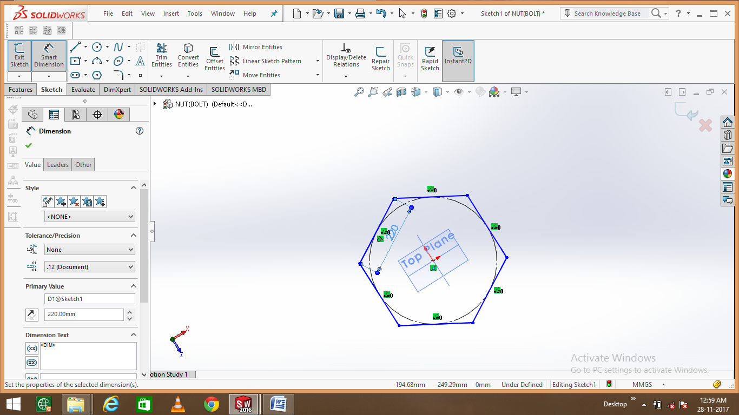Select the Smart Dimension tool

pyautogui.click(x=49, y=54)
